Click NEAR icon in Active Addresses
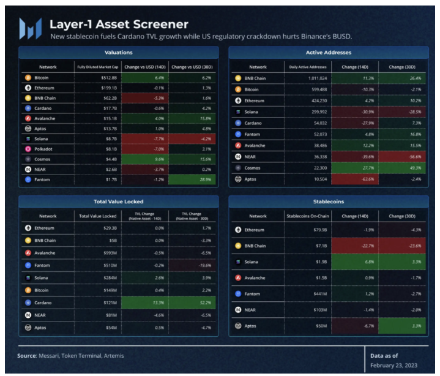Image resolution: width=440 pixels, height=376 pixels. click(238, 157)
